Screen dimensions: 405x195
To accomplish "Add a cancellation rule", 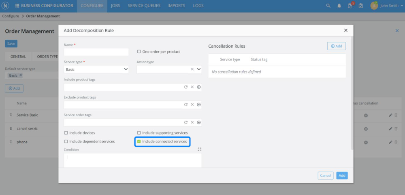I will [x=336, y=46].
